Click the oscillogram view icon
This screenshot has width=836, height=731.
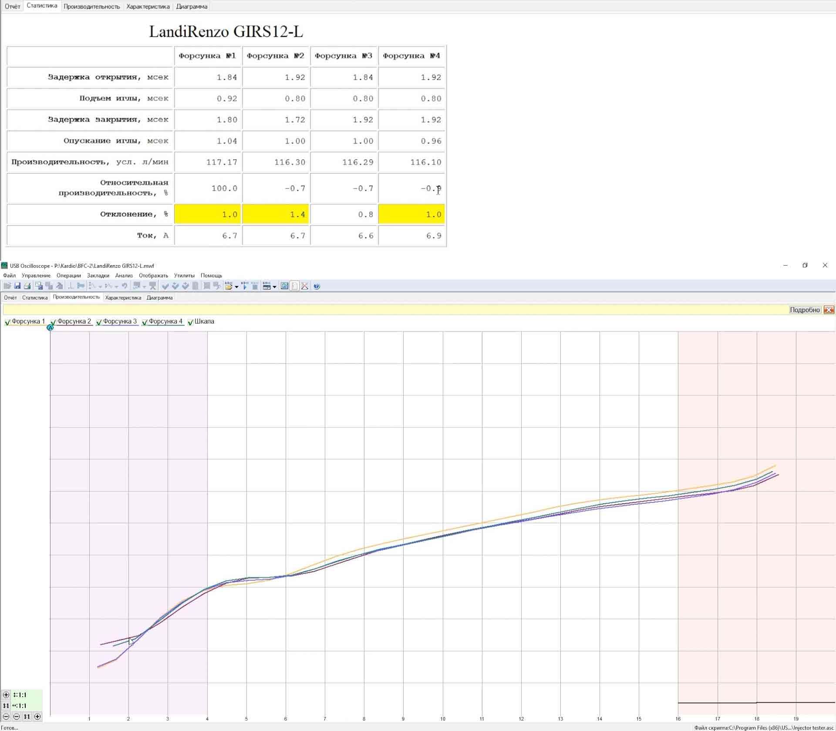coord(284,286)
